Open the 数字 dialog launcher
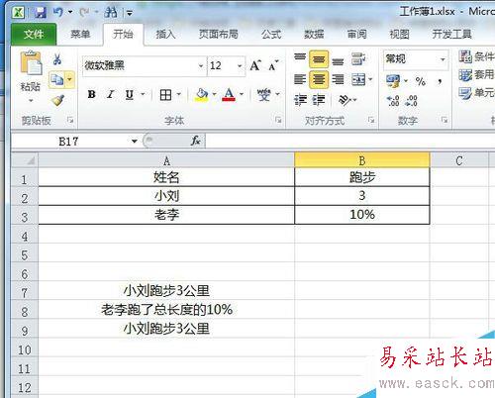The image size is (495, 398). click(x=445, y=120)
